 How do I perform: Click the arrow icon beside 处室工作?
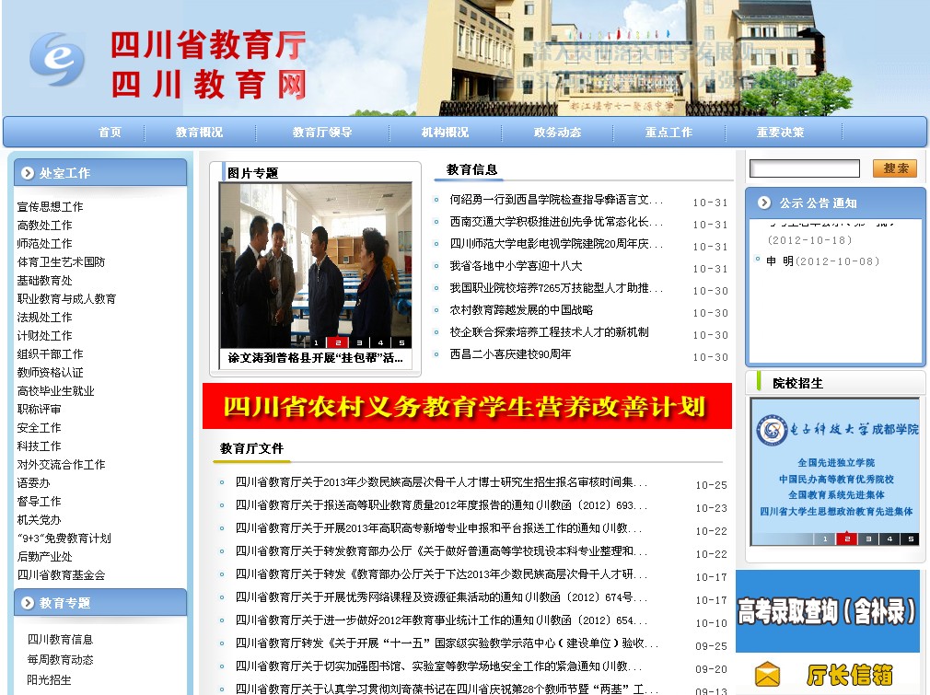click(x=28, y=173)
